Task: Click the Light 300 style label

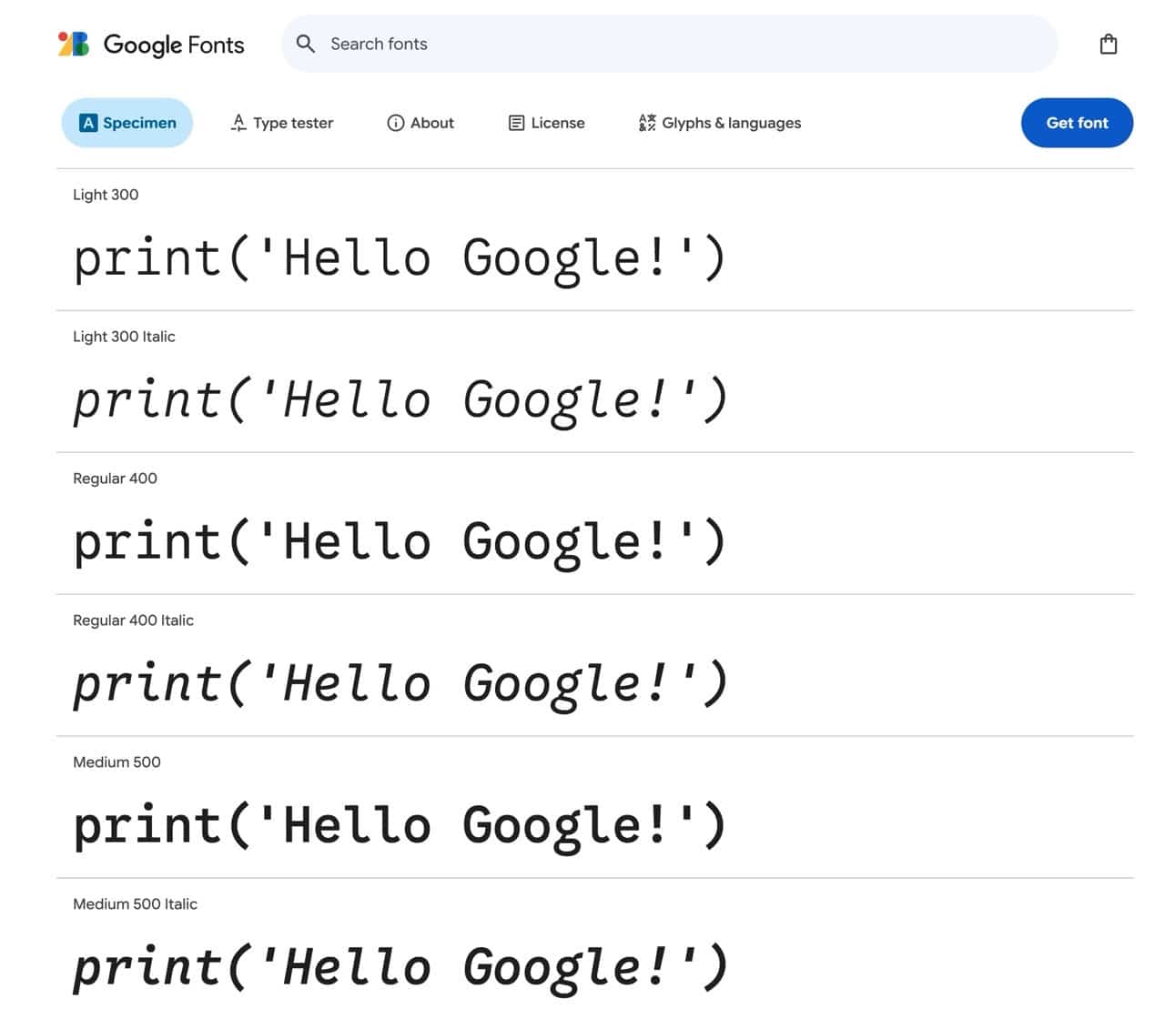Action: pyautogui.click(x=106, y=195)
